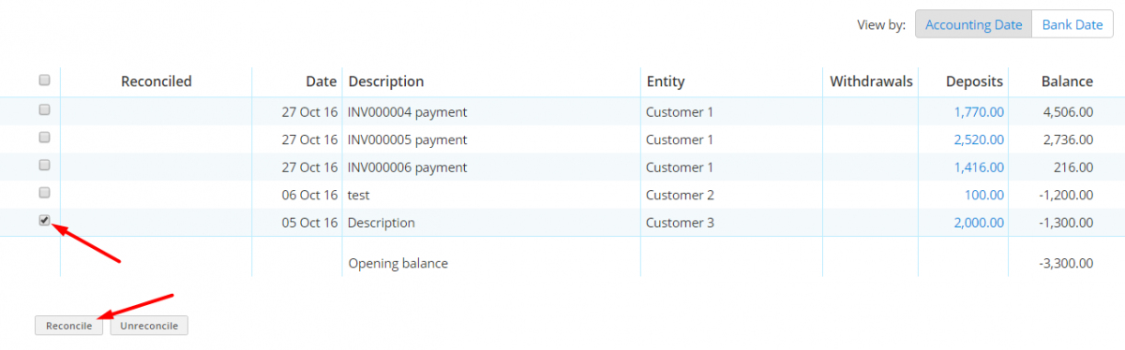This screenshot has height=350, width=1125.
Task: Click the Deposits column header
Action: click(974, 81)
